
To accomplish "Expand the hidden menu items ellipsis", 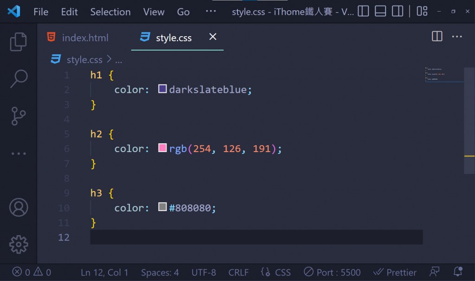I will click(211, 12).
